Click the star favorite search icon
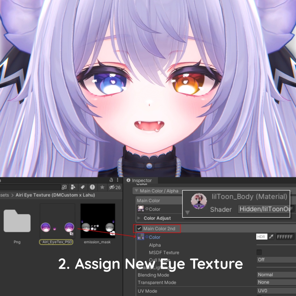Viewport: 296px width, 296px height. (102, 187)
